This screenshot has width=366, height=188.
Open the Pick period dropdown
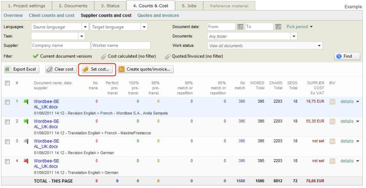click(x=299, y=27)
